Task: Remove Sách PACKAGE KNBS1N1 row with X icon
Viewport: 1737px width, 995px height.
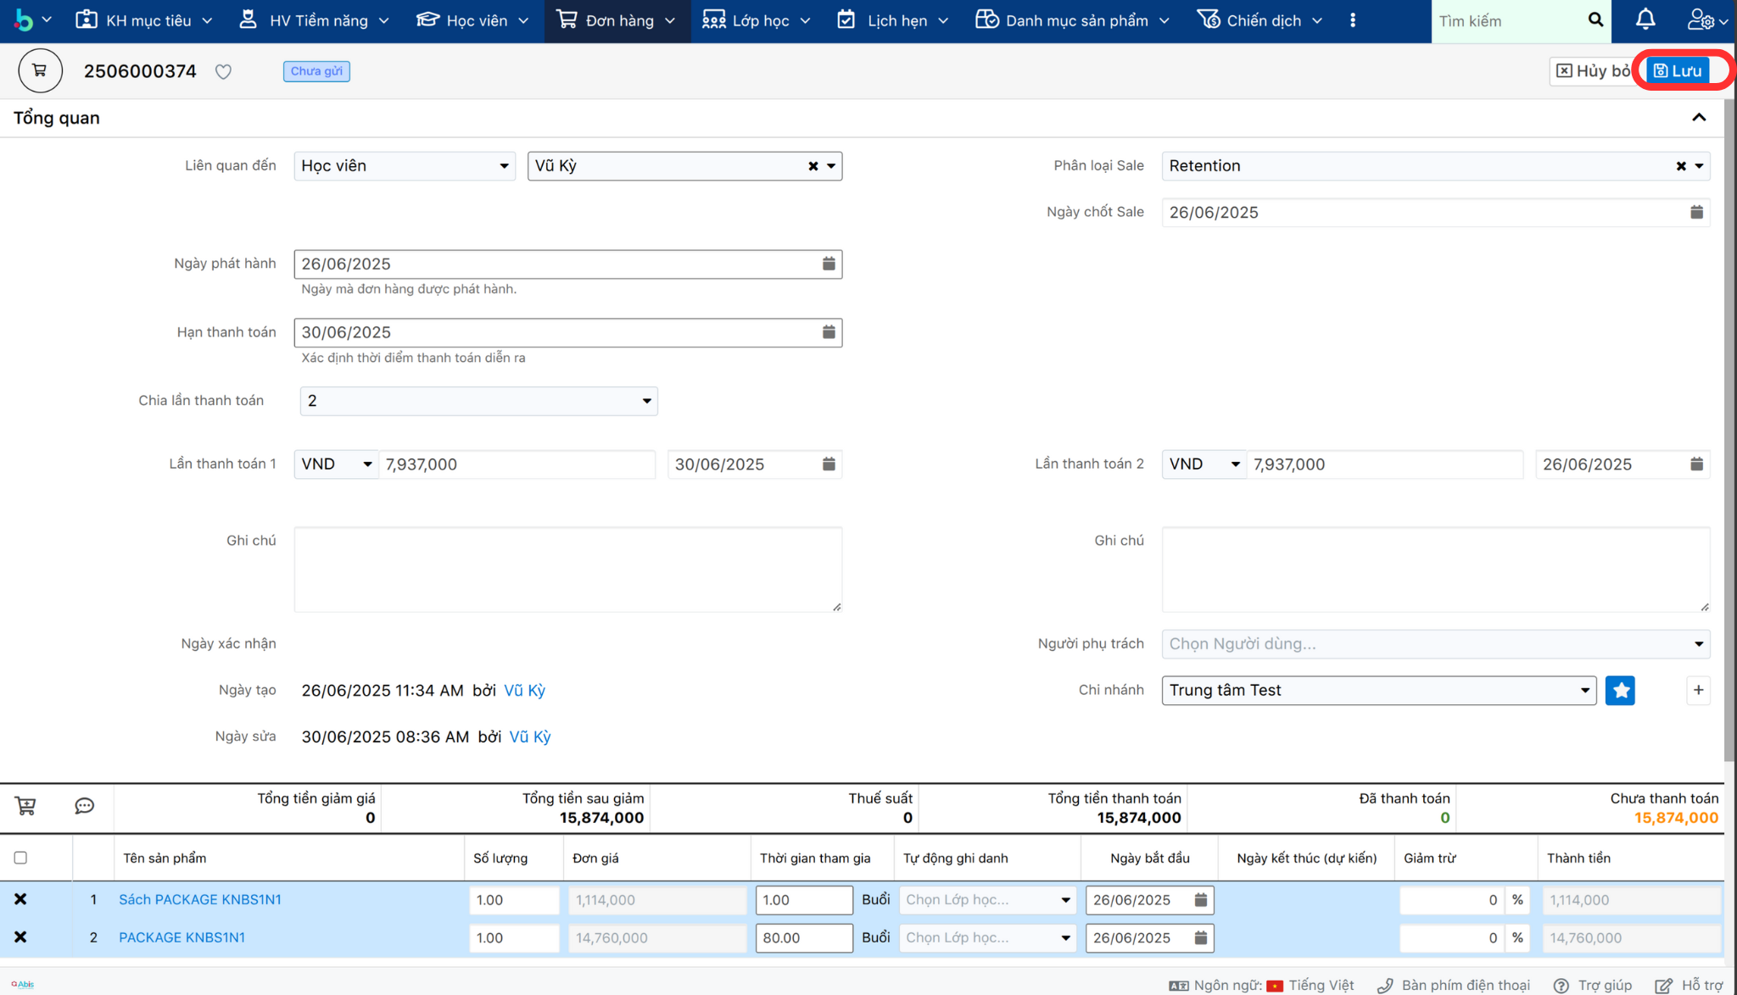Action: click(x=20, y=899)
